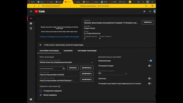Add new browser tab with plus
183x103 pixels.
click(130, 2)
